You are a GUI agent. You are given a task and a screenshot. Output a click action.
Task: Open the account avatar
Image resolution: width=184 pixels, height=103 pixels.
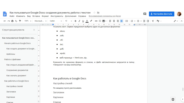click(179, 14)
